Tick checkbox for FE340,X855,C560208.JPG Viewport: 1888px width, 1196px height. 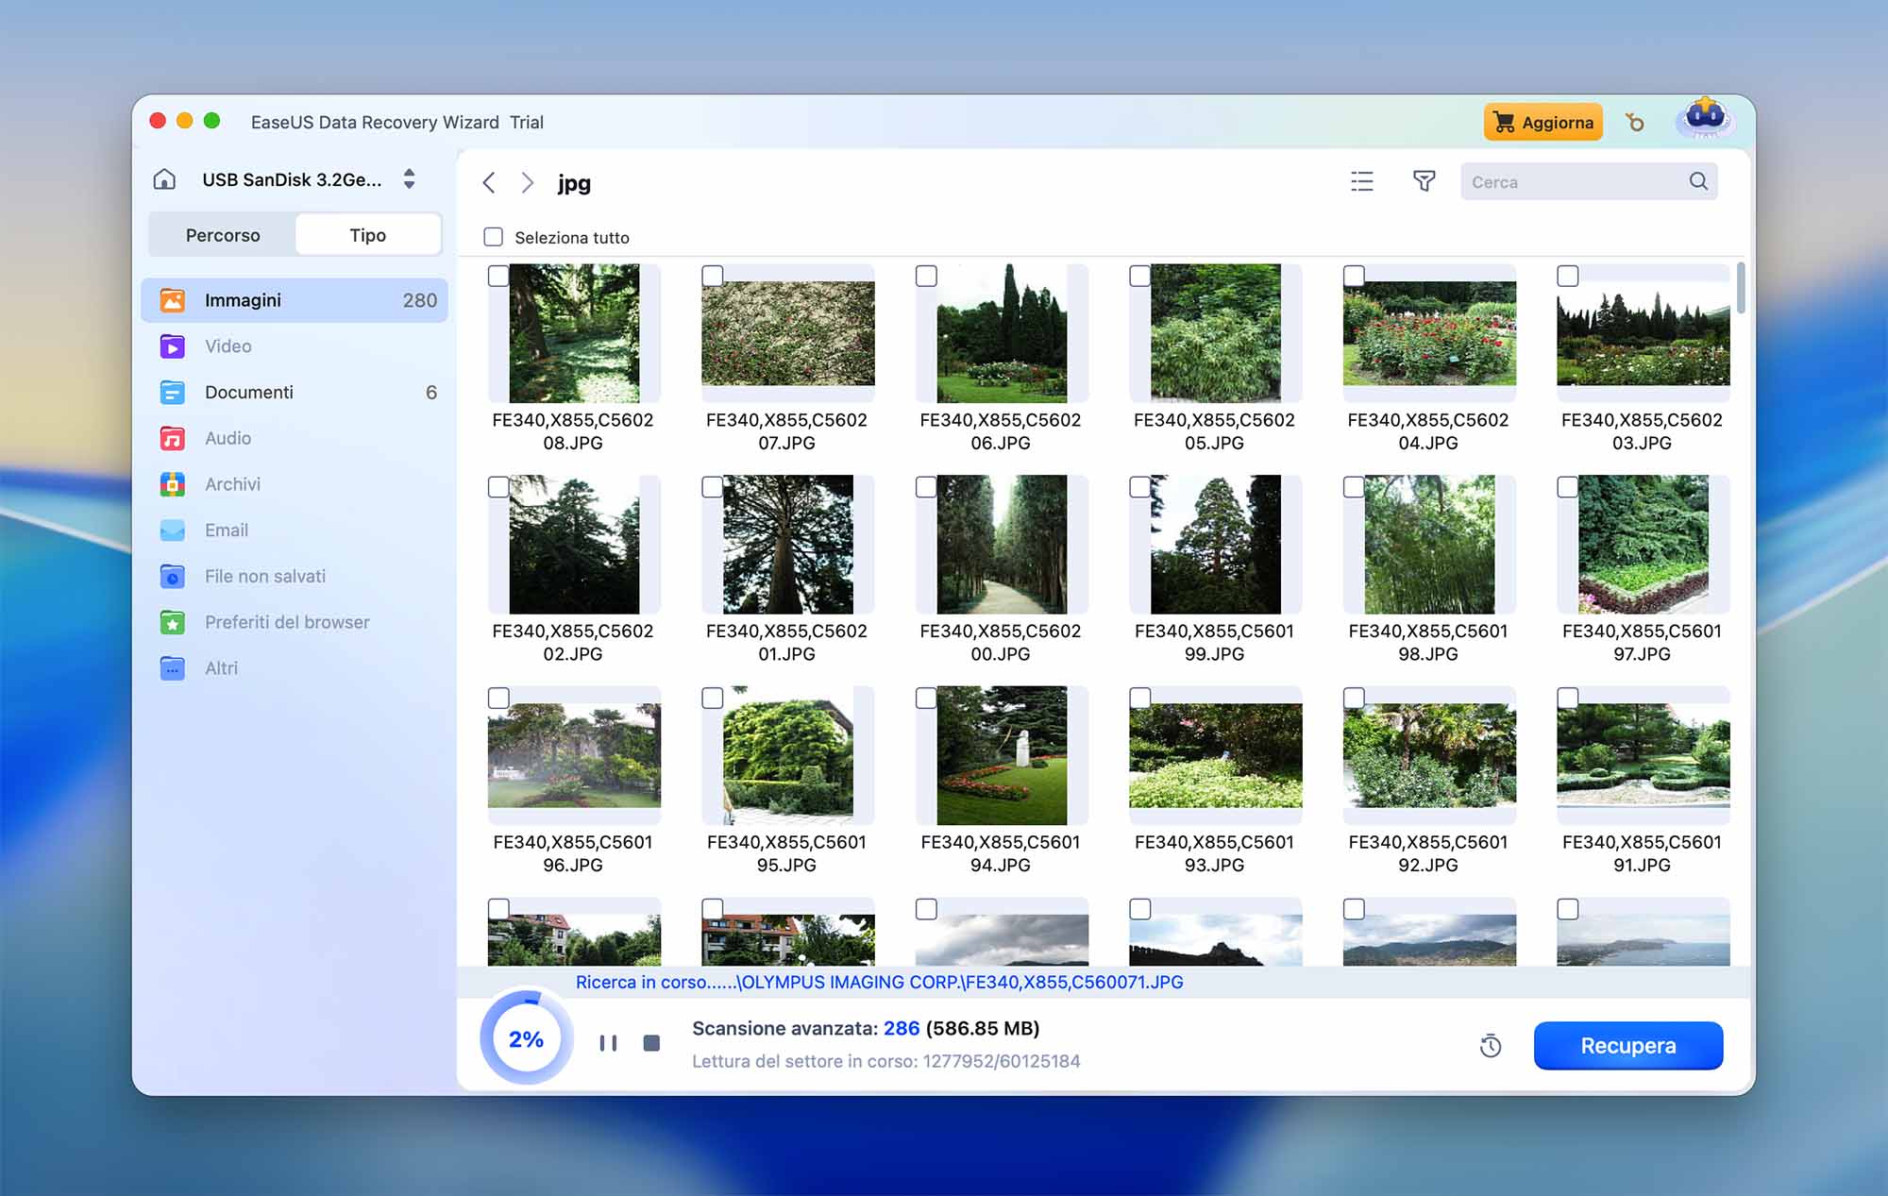point(498,276)
